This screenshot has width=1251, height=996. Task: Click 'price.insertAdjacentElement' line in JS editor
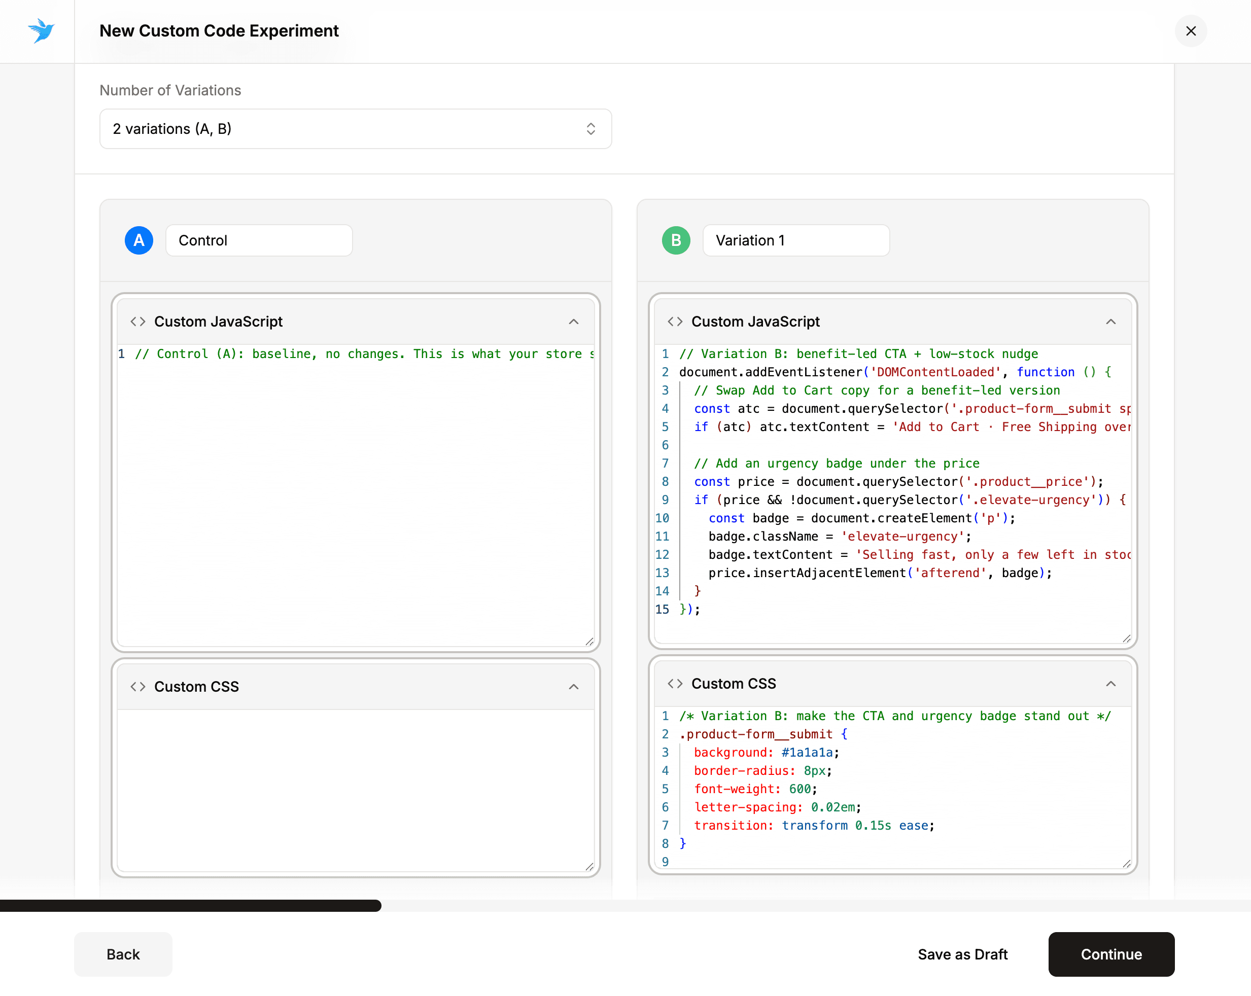880,573
